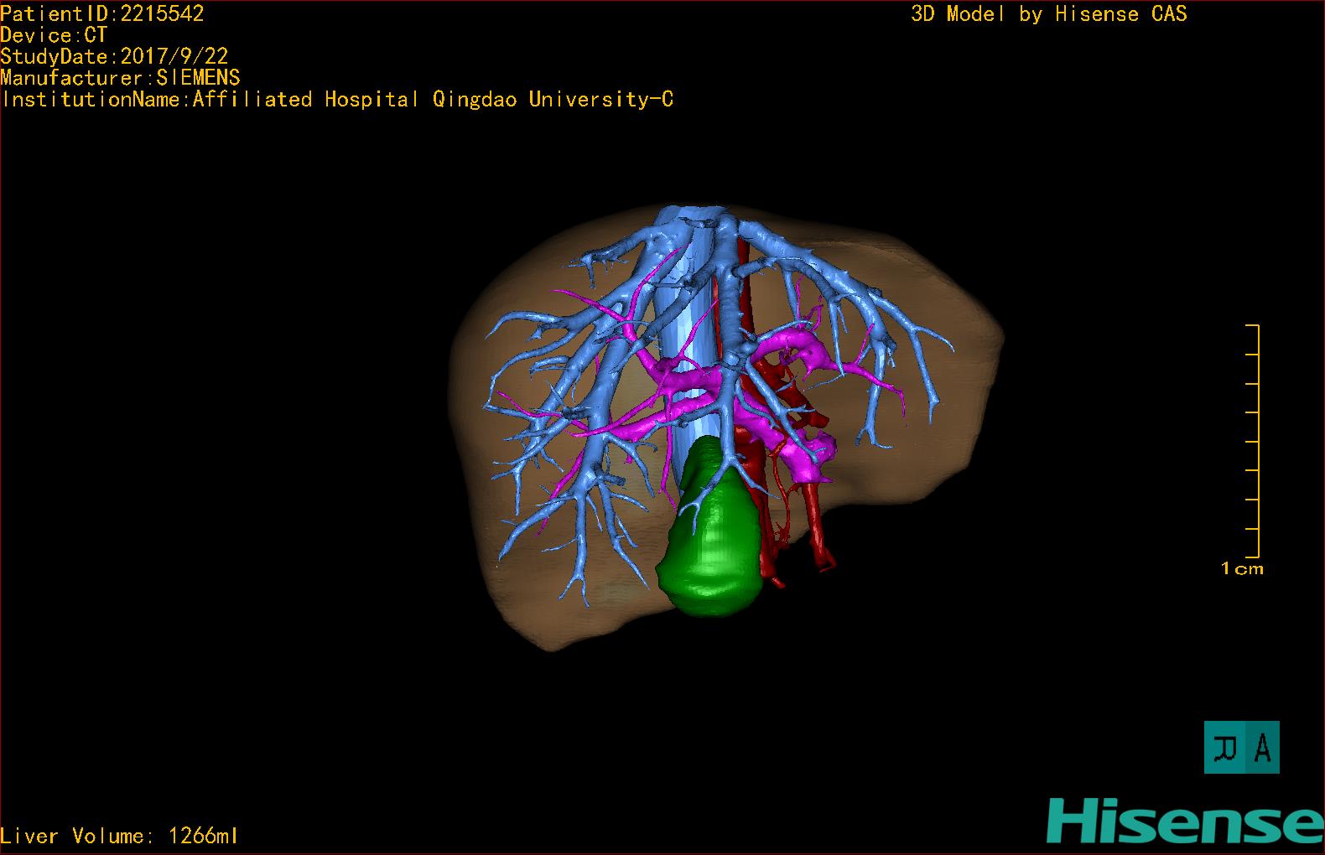Click the StudyDate:2017/9/22 overlay line
1325x855 pixels.
point(114,56)
